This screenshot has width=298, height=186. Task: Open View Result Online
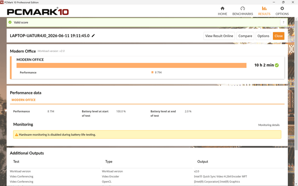click(x=219, y=36)
